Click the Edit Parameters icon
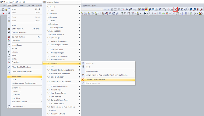The image size is (204, 116). click(x=9, y=106)
